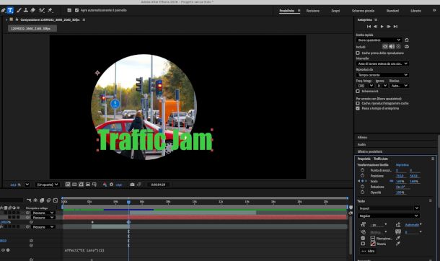The height and width of the screenshot is (261, 440).
Task: Switch to Schermo piccolo workspace
Action: click(x=363, y=11)
